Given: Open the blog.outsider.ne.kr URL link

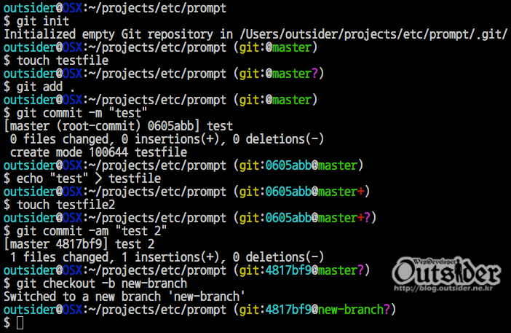Looking at the screenshot, I should (x=443, y=289).
